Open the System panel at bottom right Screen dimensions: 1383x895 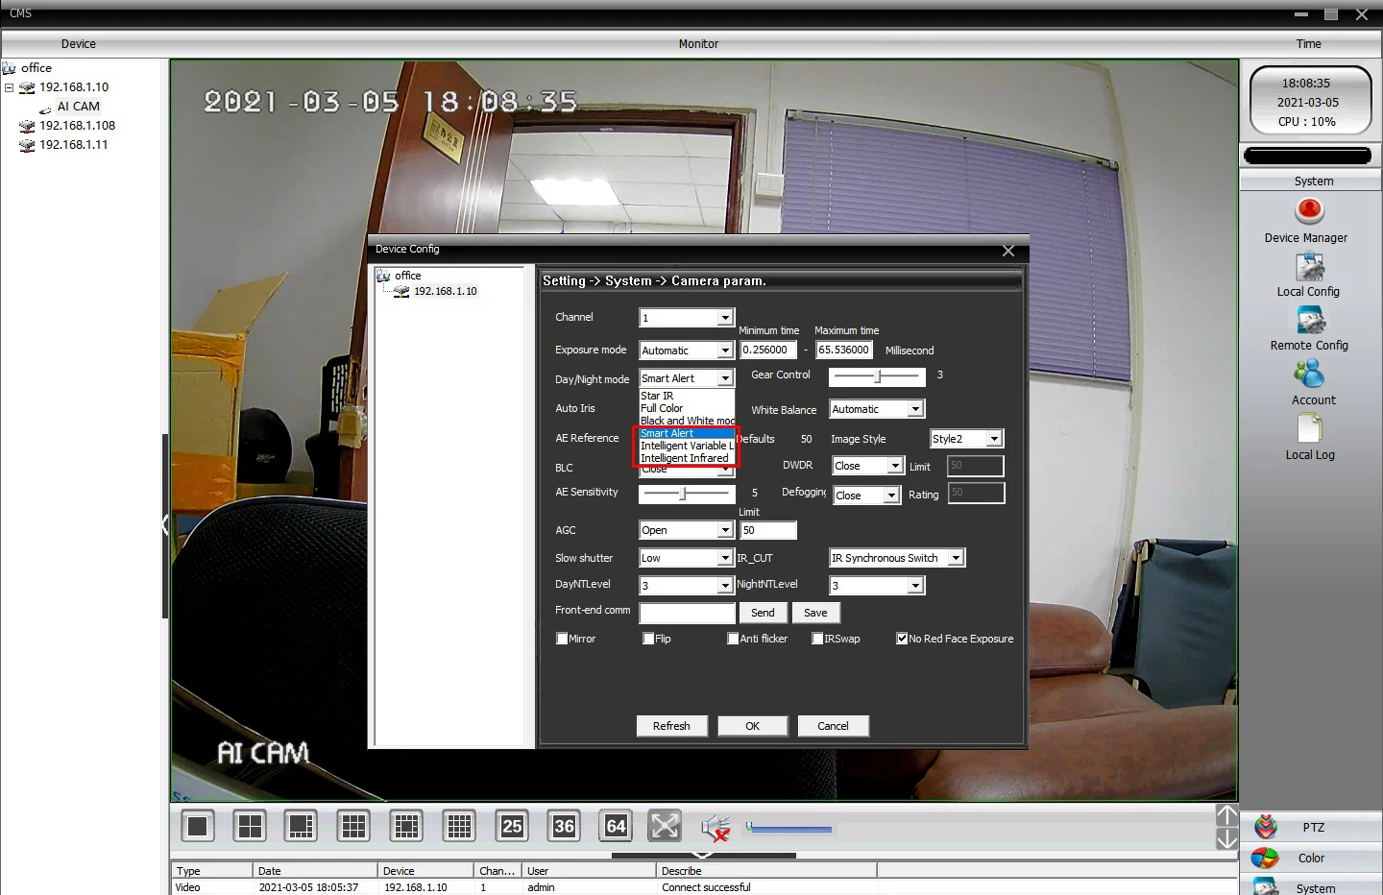tap(1311, 887)
